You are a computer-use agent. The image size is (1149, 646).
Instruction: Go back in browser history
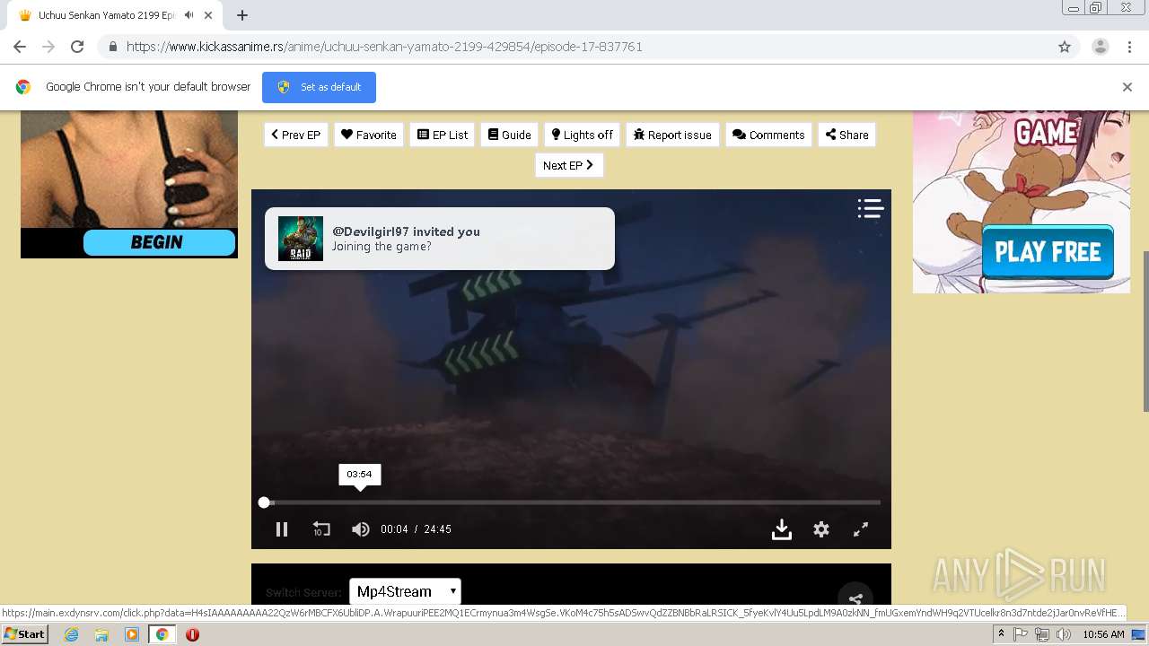[20, 47]
